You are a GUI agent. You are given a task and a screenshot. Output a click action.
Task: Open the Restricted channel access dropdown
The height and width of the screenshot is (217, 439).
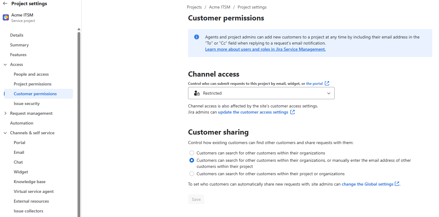click(x=329, y=93)
